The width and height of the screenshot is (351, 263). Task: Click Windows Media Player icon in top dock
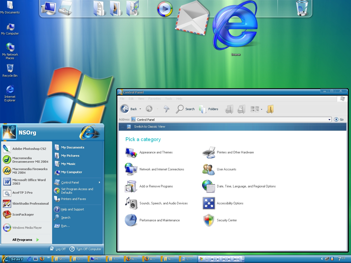[x=165, y=9]
